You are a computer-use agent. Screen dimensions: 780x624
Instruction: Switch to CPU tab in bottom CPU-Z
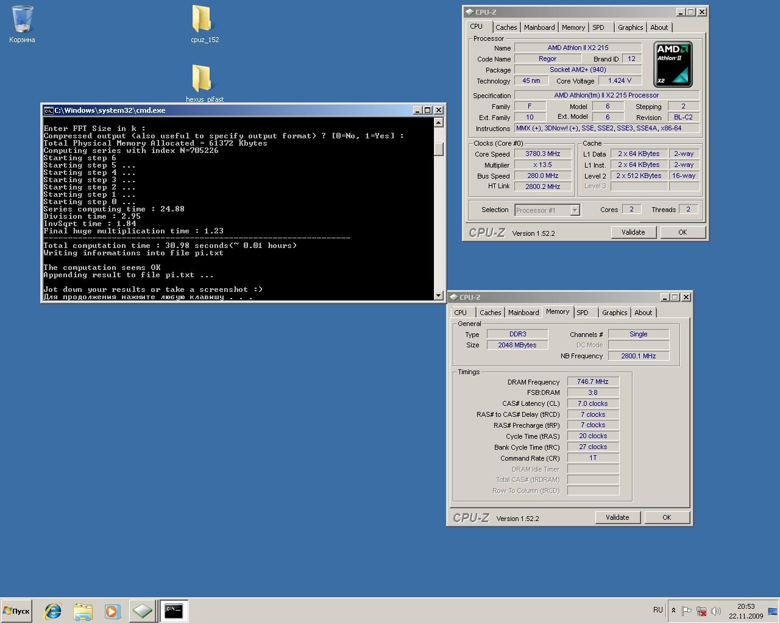[461, 313]
